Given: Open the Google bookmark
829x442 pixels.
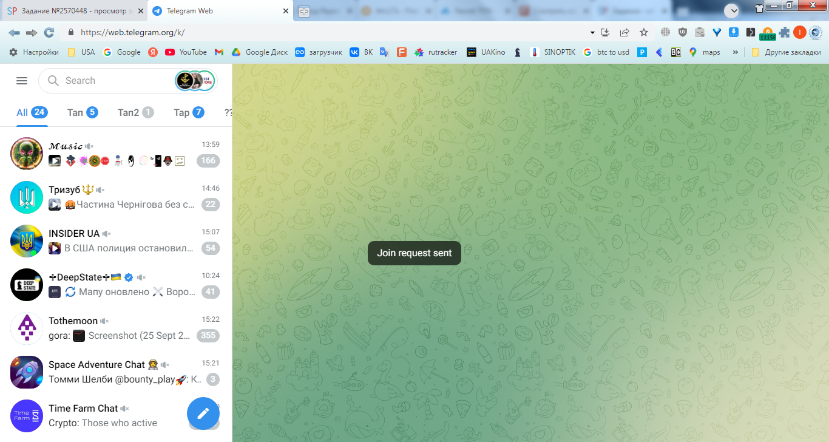Looking at the screenshot, I should pyautogui.click(x=122, y=52).
